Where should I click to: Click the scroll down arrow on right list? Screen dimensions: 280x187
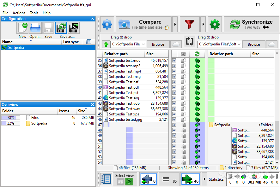277,162
